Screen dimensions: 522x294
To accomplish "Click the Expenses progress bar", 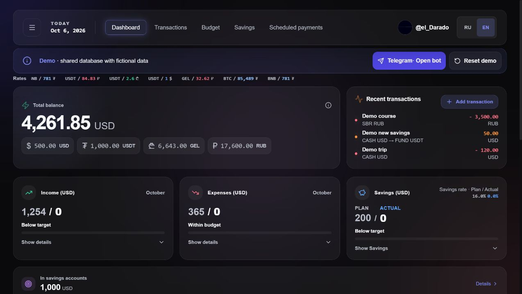I will click(260, 233).
